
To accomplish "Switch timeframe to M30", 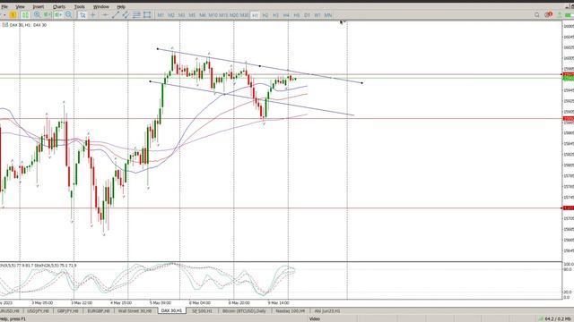I will click(245, 15).
